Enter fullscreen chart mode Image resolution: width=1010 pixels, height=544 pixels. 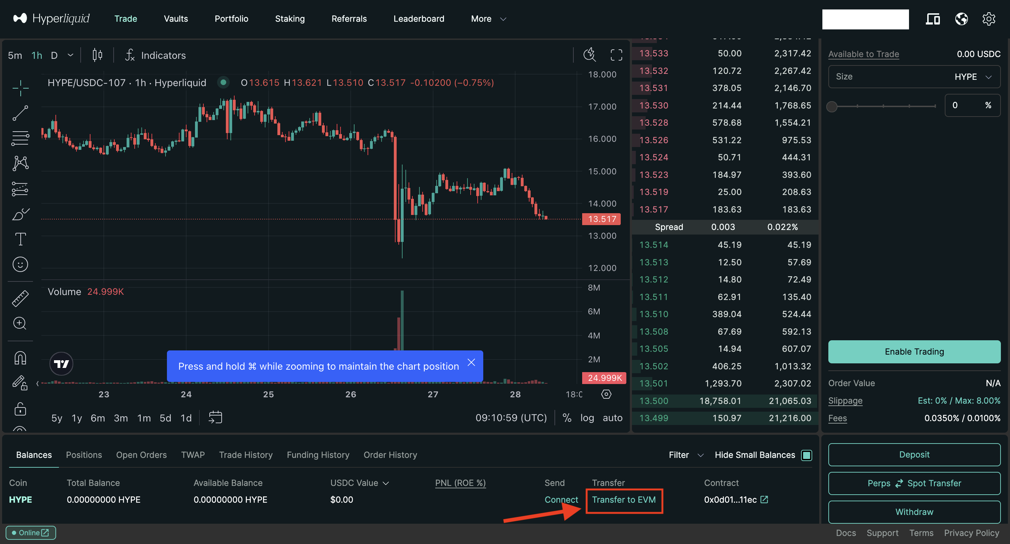click(x=616, y=55)
